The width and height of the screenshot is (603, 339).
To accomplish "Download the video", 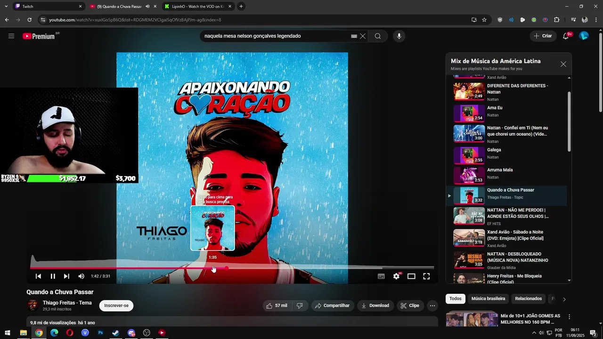I will (375, 306).
